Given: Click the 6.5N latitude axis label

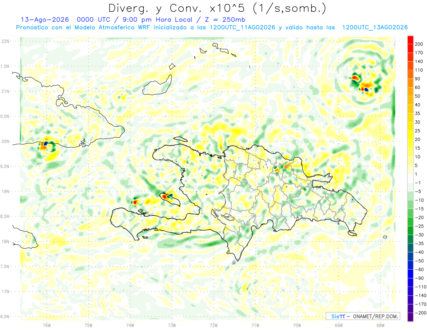Looking at the screenshot, I should (x=5, y=316).
